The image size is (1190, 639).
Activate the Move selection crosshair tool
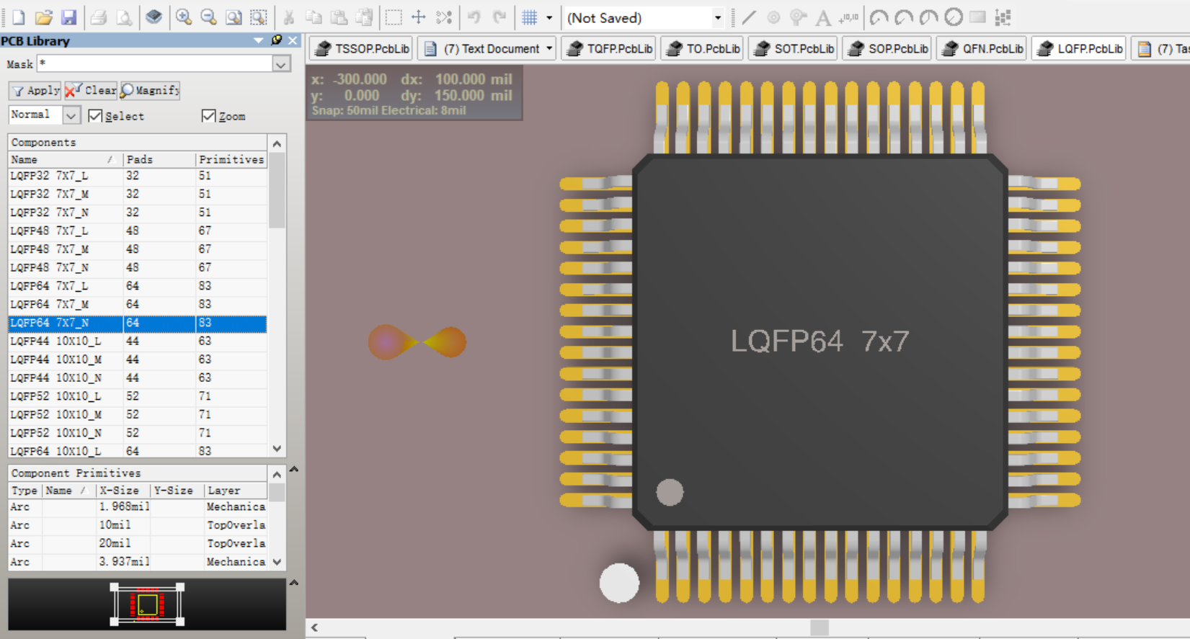point(419,17)
